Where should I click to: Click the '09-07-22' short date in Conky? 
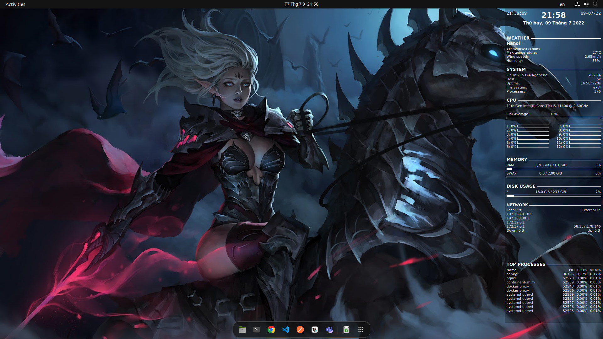pos(590,13)
